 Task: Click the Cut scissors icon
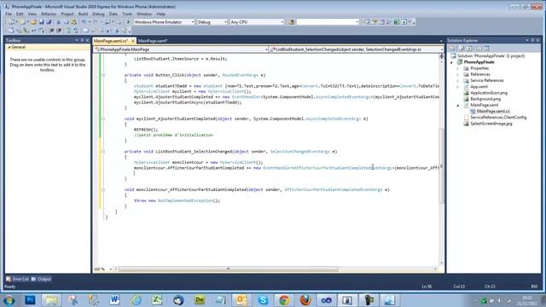point(58,22)
